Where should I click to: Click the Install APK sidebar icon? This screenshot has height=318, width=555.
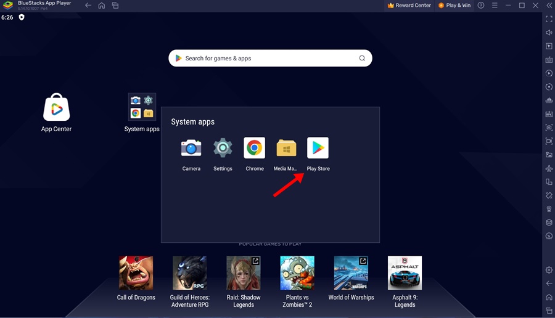(549, 114)
